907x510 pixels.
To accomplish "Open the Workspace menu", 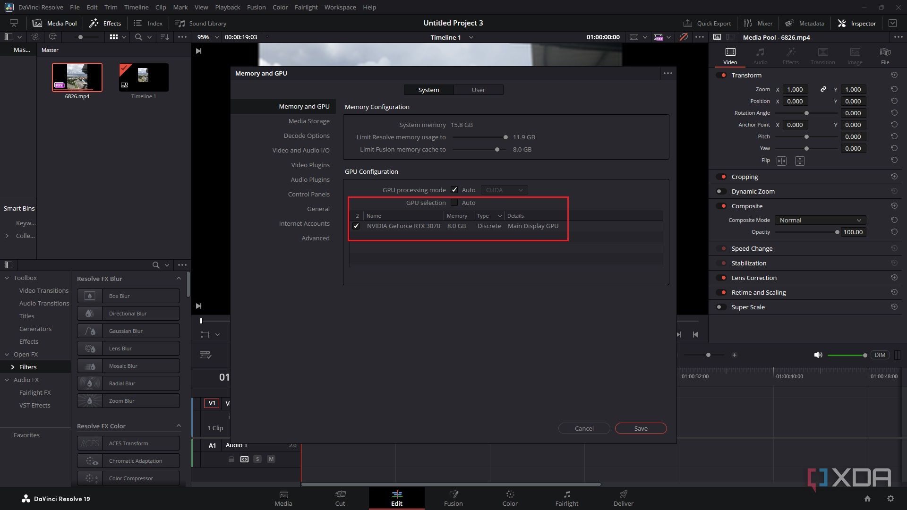I will 340,7.
